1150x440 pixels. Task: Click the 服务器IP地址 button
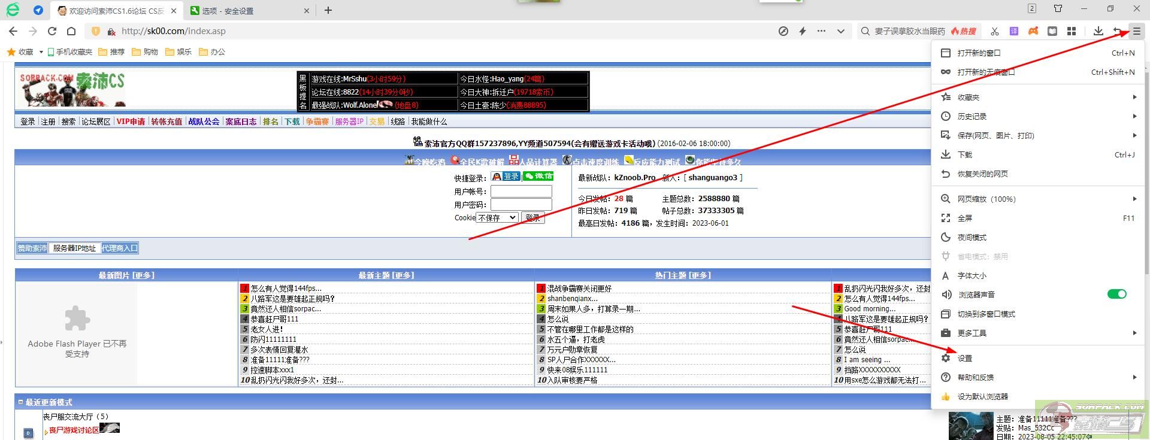pos(74,248)
